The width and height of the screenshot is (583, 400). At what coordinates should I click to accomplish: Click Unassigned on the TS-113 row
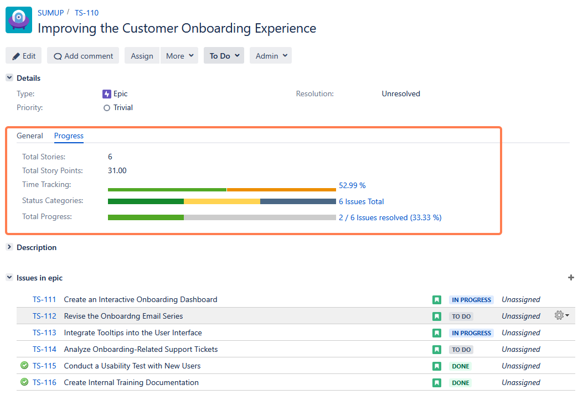(520, 333)
